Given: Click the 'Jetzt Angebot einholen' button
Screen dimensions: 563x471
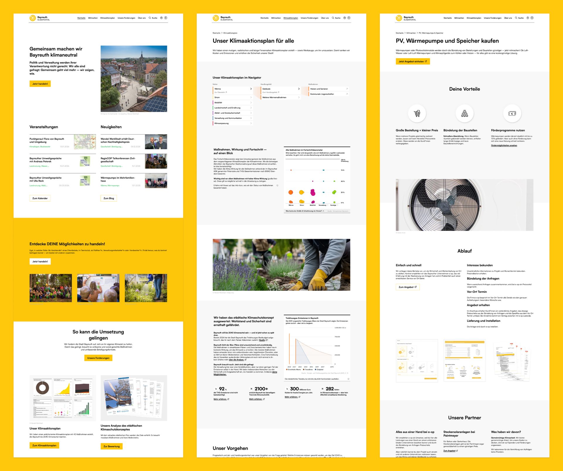Looking at the screenshot, I should [413, 62].
